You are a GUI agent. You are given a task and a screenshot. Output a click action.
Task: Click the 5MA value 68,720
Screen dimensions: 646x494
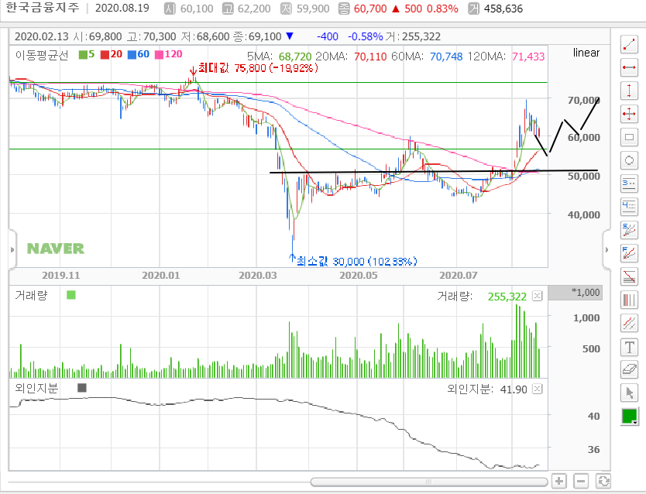click(x=295, y=57)
